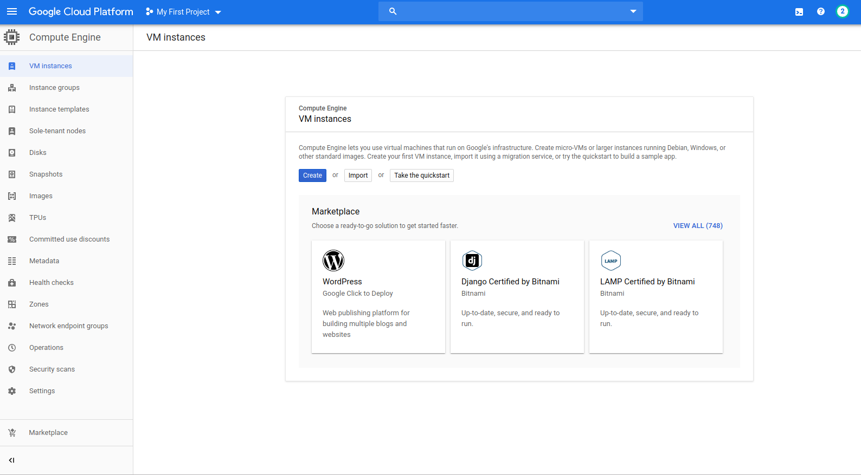The height and width of the screenshot is (475, 861).
Task: Expand the search bar dropdown arrow
Action: point(633,11)
